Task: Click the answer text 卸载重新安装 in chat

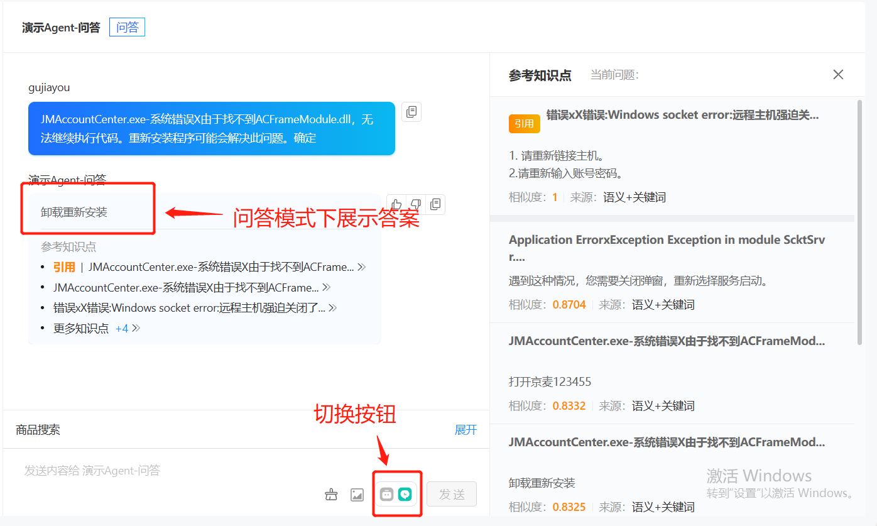Action: click(x=74, y=212)
